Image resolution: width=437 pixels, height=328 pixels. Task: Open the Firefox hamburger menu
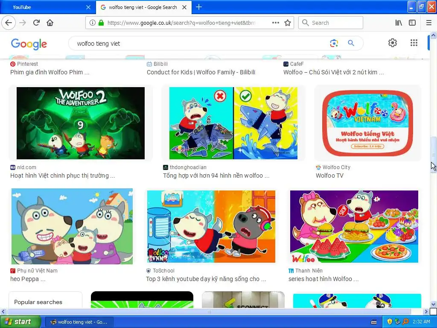point(428,23)
